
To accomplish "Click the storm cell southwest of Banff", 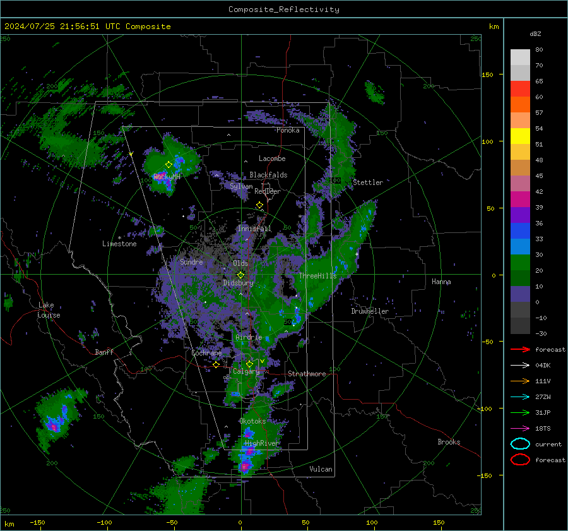I will [58, 419].
